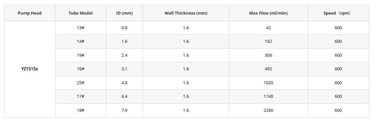Click the Pump Head column header
Image resolution: width=379 pixels, height=125 pixels.
tap(30, 13)
